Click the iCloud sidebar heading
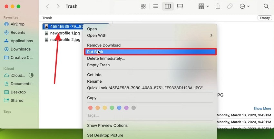Screen dimensions: 274x139 [9, 69]
